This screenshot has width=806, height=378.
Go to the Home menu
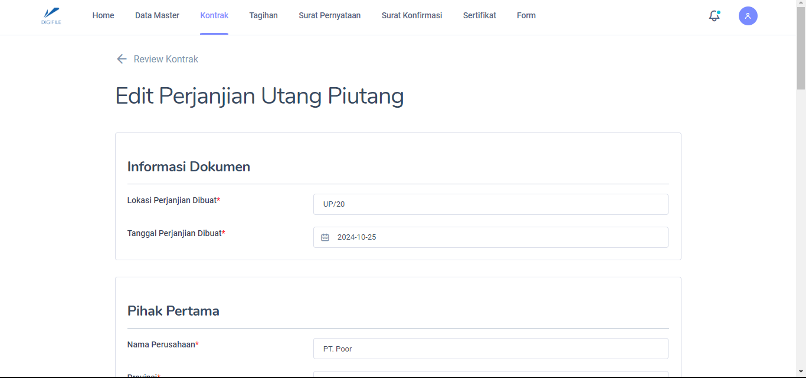tap(103, 16)
